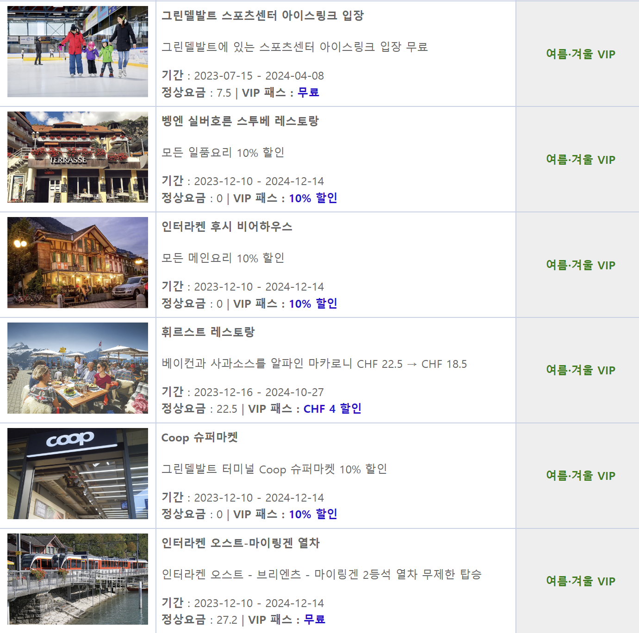This screenshot has height=633, width=639.
Task: Click 무료 benefit on ice rink row
Action: pyautogui.click(x=308, y=93)
